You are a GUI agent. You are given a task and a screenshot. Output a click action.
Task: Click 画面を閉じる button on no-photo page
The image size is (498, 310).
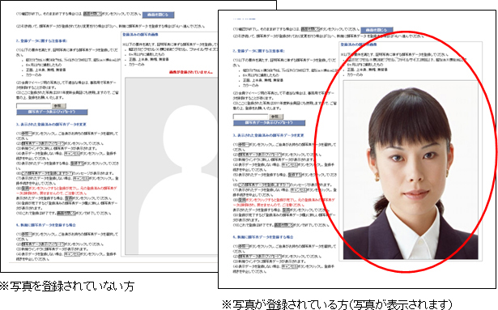tap(158, 15)
